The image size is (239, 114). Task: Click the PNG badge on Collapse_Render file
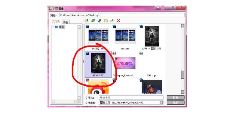[x=114, y=53]
